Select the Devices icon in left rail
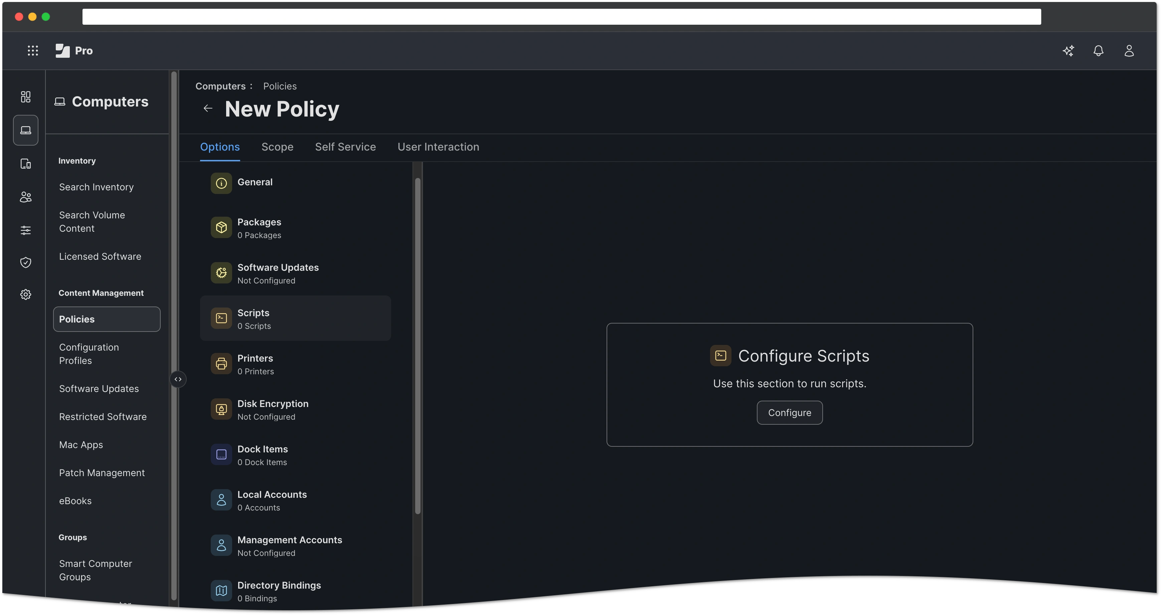This screenshot has height=615, width=1161. (x=26, y=164)
